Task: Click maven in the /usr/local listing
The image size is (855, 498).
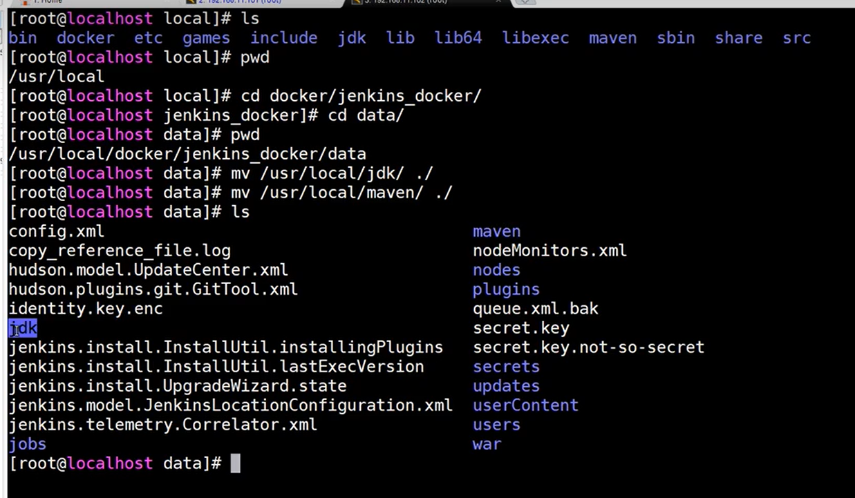Action: (x=613, y=38)
